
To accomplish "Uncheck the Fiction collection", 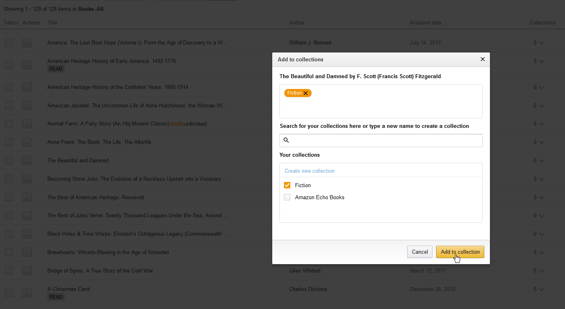I will click(287, 185).
